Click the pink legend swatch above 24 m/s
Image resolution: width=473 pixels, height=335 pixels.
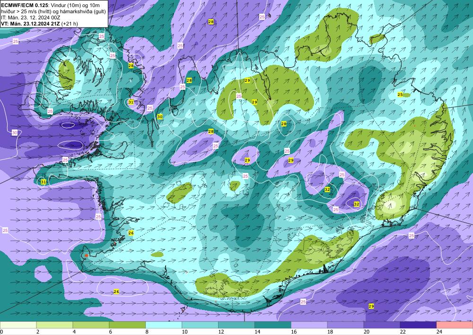[455, 325]
